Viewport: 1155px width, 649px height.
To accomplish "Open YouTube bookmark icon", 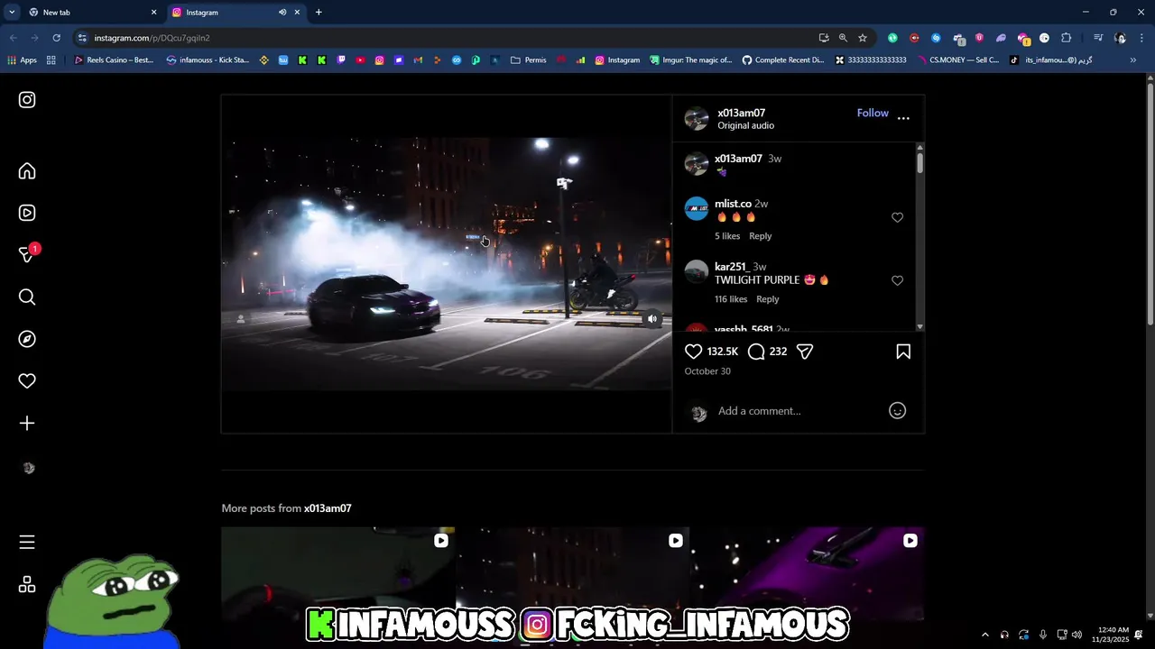I will pos(360,60).
